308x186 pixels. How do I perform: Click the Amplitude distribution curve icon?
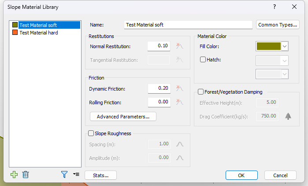click(x=180, y=158)
